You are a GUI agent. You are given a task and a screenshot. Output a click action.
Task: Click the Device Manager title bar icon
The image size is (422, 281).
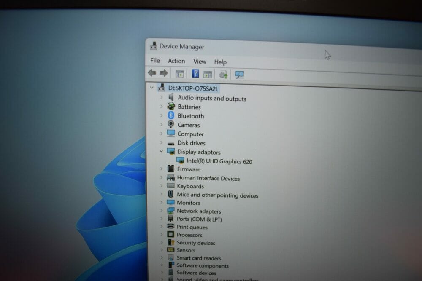pyautogui.click(x=154, y=45)
